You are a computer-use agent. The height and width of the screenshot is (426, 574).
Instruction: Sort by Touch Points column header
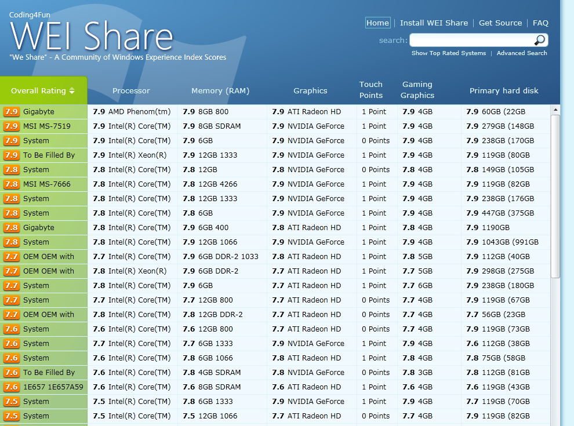point(371,90)
